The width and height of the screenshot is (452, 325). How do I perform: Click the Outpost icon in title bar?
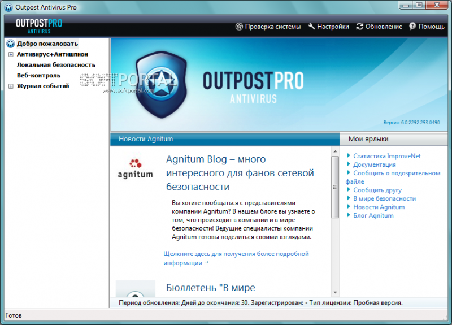(x=8, y=7)
